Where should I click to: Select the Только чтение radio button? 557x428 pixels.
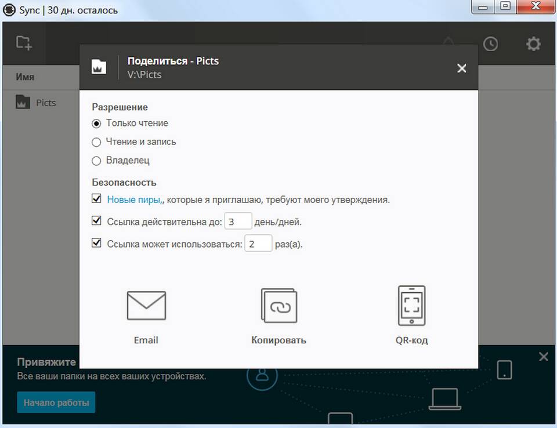click(x=96, y=124)
